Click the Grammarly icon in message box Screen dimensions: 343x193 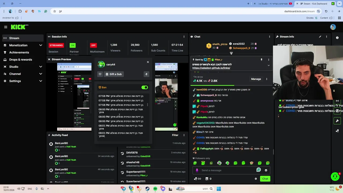259,170
